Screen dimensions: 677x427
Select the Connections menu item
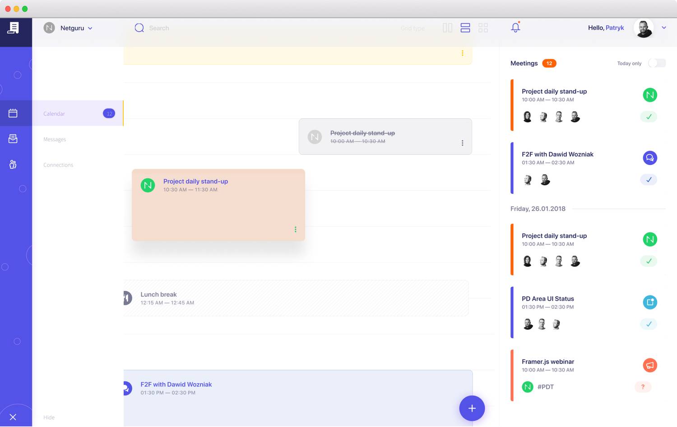[x=58, y=165]
